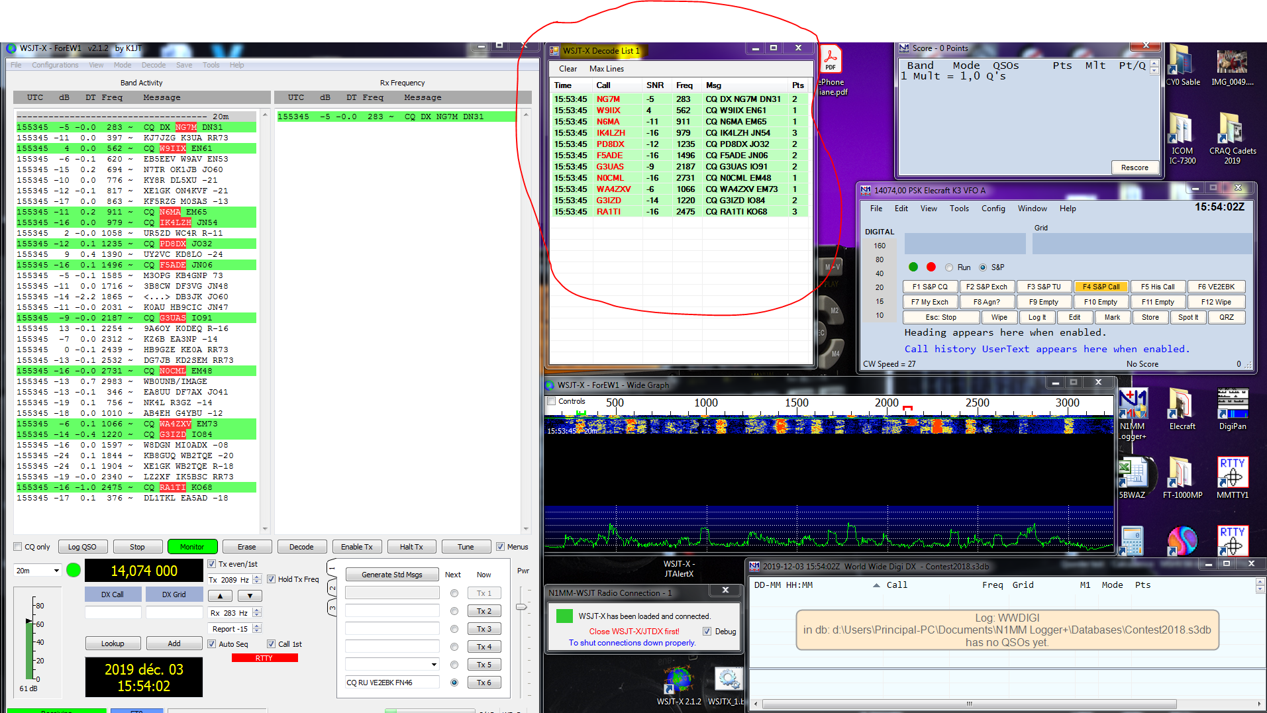Click the Score window title icon

coord(904,48)
